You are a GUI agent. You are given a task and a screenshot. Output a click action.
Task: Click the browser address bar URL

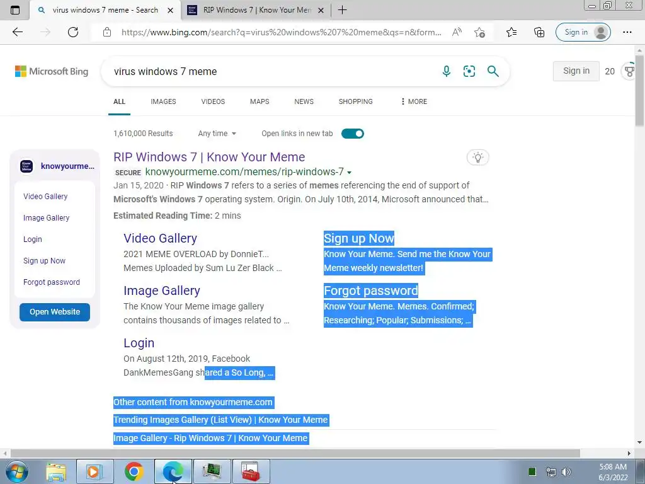282,32
